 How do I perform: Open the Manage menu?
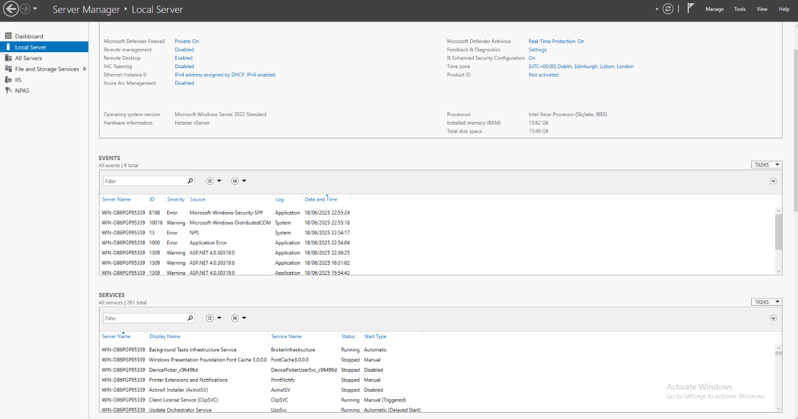(x=714, y=9)
